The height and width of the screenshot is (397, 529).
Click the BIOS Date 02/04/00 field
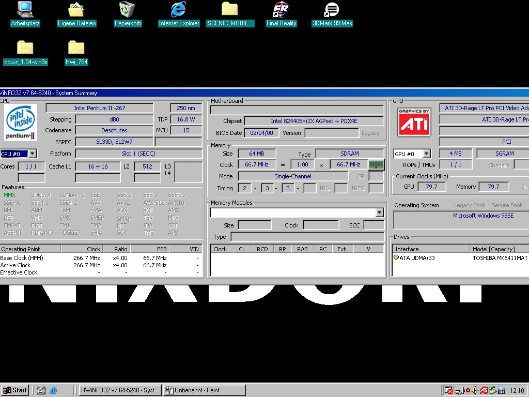pyautogui.click(x=261, y=133)
